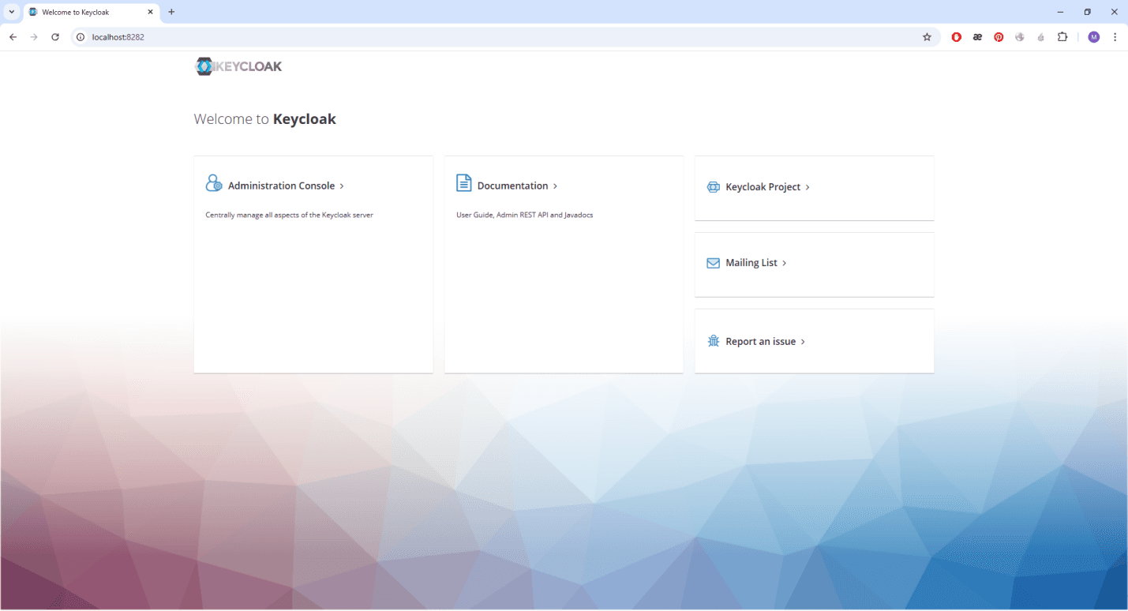
Task: Open the Administration Console link
Action: coord(282,186)
